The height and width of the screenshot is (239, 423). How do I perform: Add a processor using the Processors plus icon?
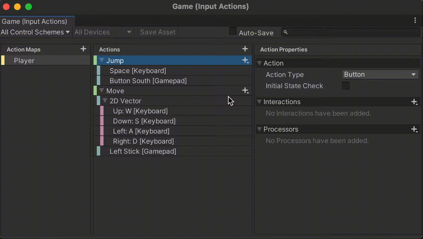(415, 129)
